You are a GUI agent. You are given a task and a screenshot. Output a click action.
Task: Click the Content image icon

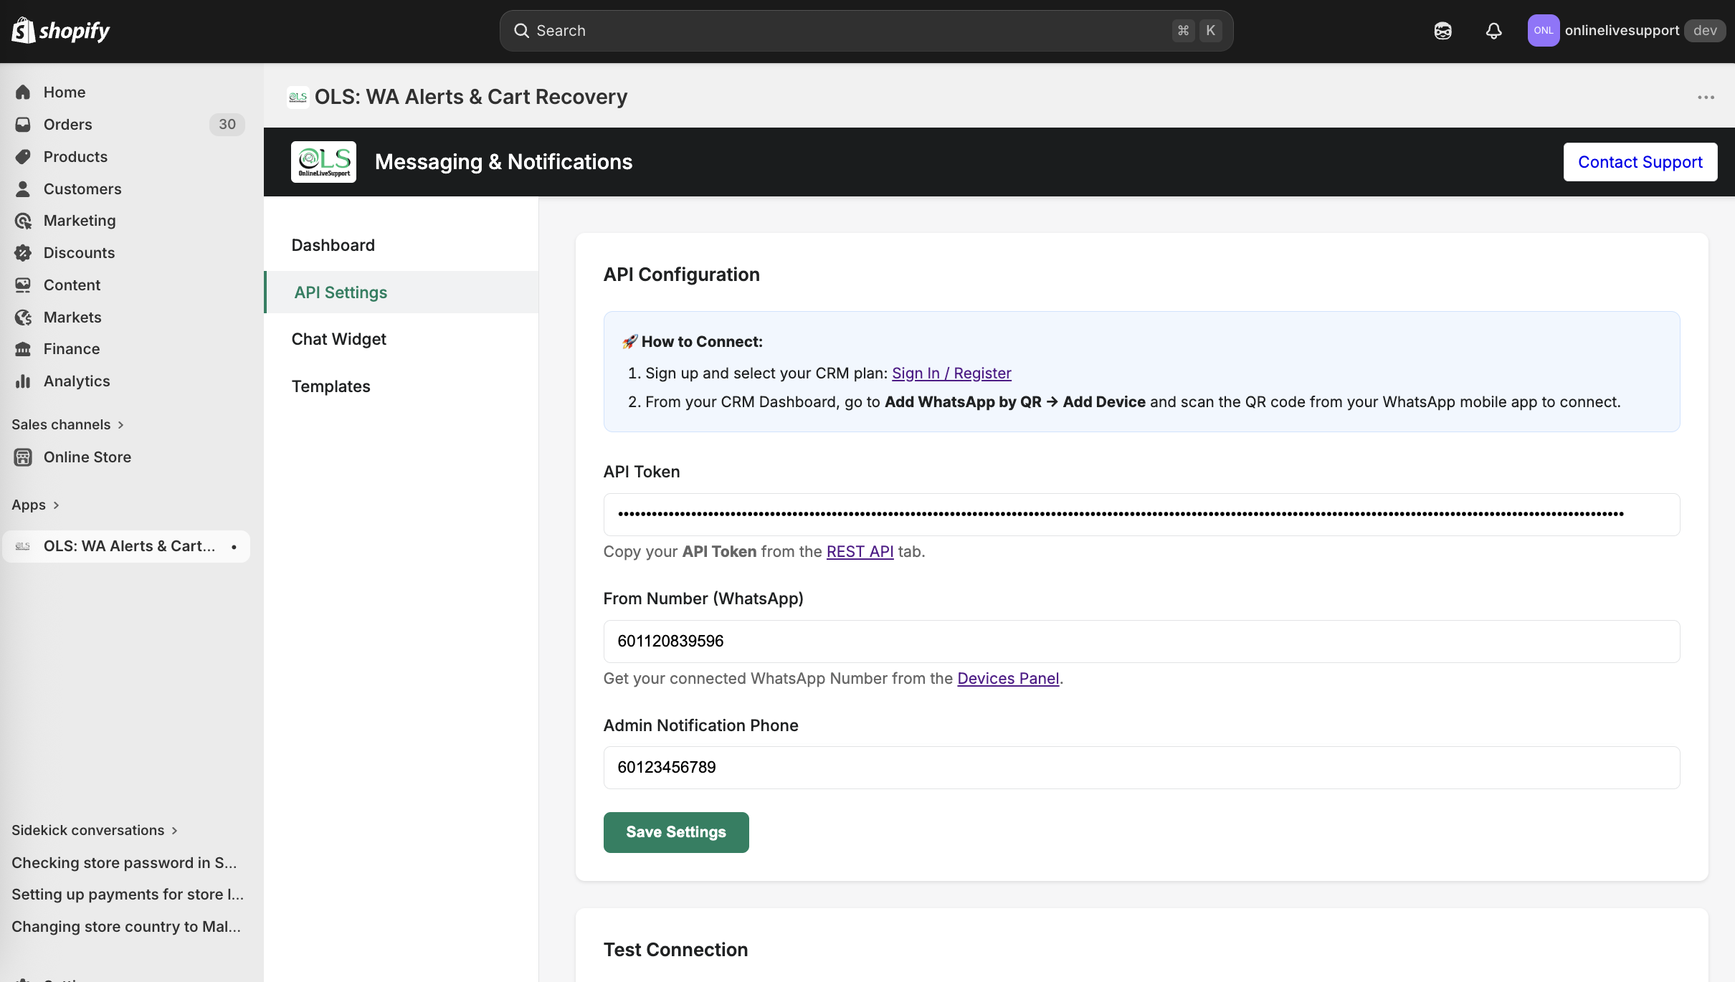tap(23, 285)
